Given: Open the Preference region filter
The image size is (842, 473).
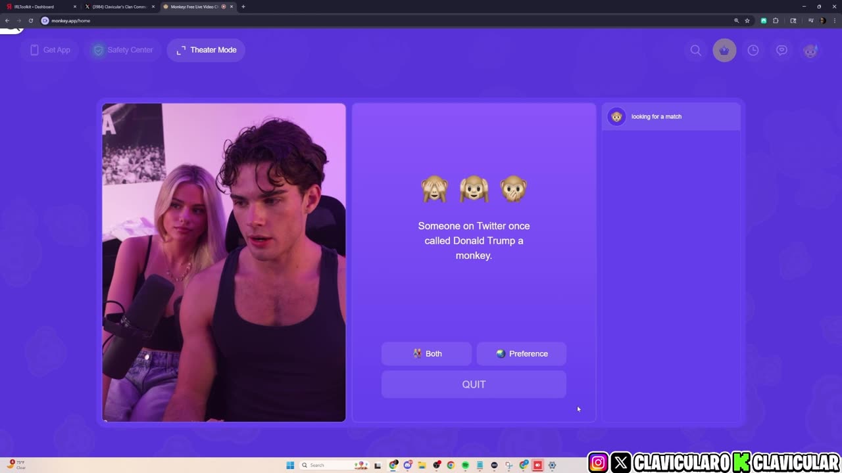Looking at the screenshot, I should click(521, 353).
